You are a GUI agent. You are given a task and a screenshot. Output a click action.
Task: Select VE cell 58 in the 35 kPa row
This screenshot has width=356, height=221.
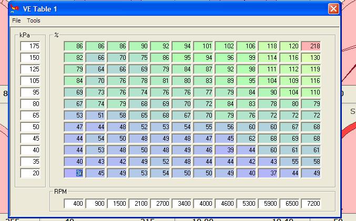311,162
